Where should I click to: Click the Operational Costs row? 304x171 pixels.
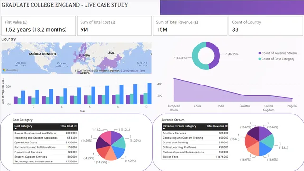point(46,142)
